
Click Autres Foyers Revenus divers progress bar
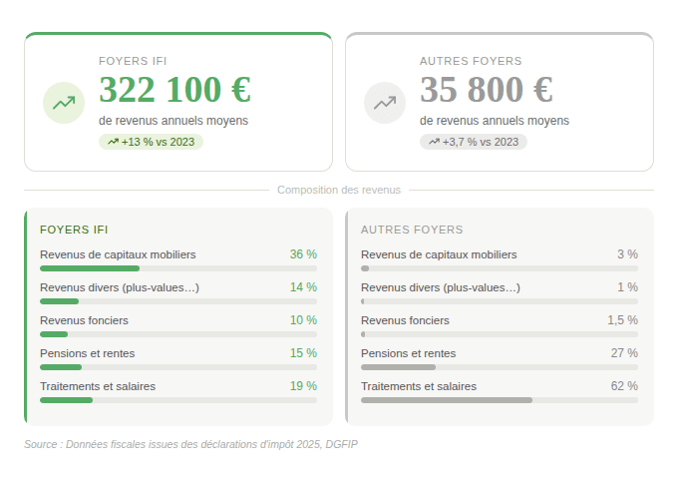[500, 301]
